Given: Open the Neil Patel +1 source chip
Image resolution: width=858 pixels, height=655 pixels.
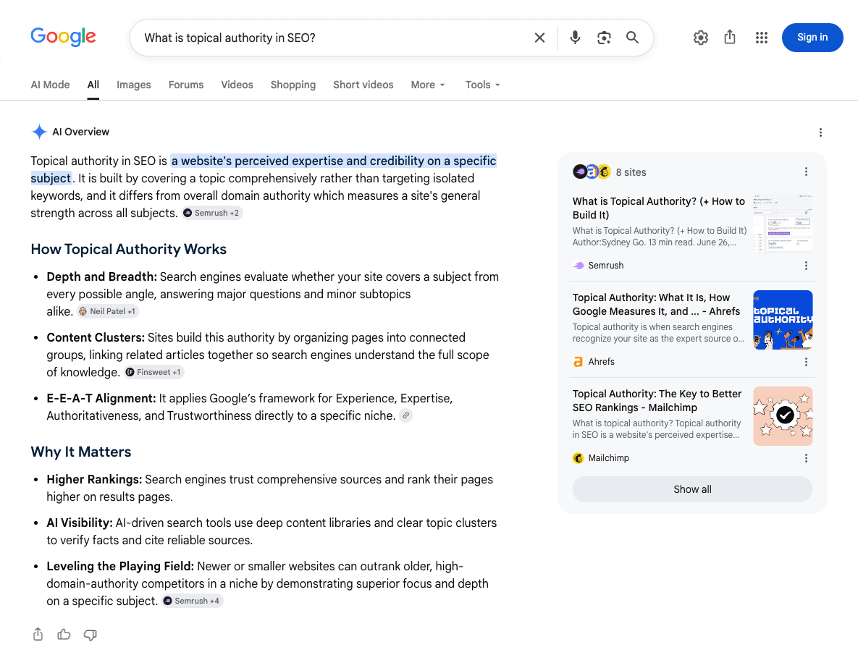Looking at the screenshot, I should click(108, 311).
